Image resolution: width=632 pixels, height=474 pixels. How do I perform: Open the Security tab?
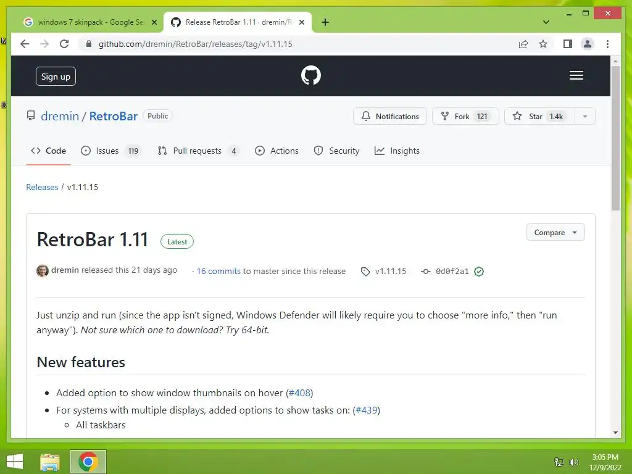336,151
